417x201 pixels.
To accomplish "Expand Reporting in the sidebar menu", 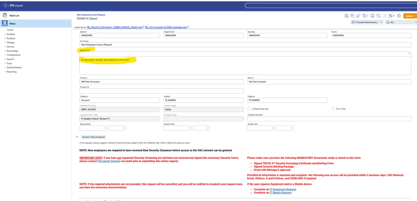I will (x=12, y=72).
